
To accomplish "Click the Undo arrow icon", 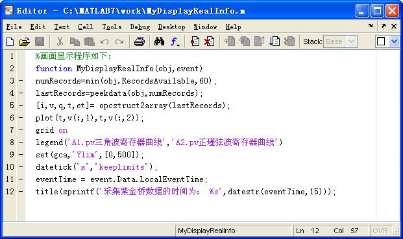I will (x=104, y=41).
